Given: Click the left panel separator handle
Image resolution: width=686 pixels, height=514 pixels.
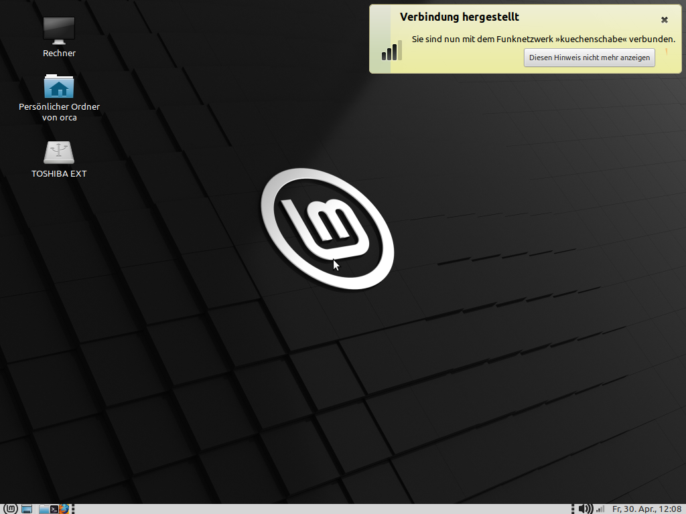Looking at the screenshot, I should (73, 509).
